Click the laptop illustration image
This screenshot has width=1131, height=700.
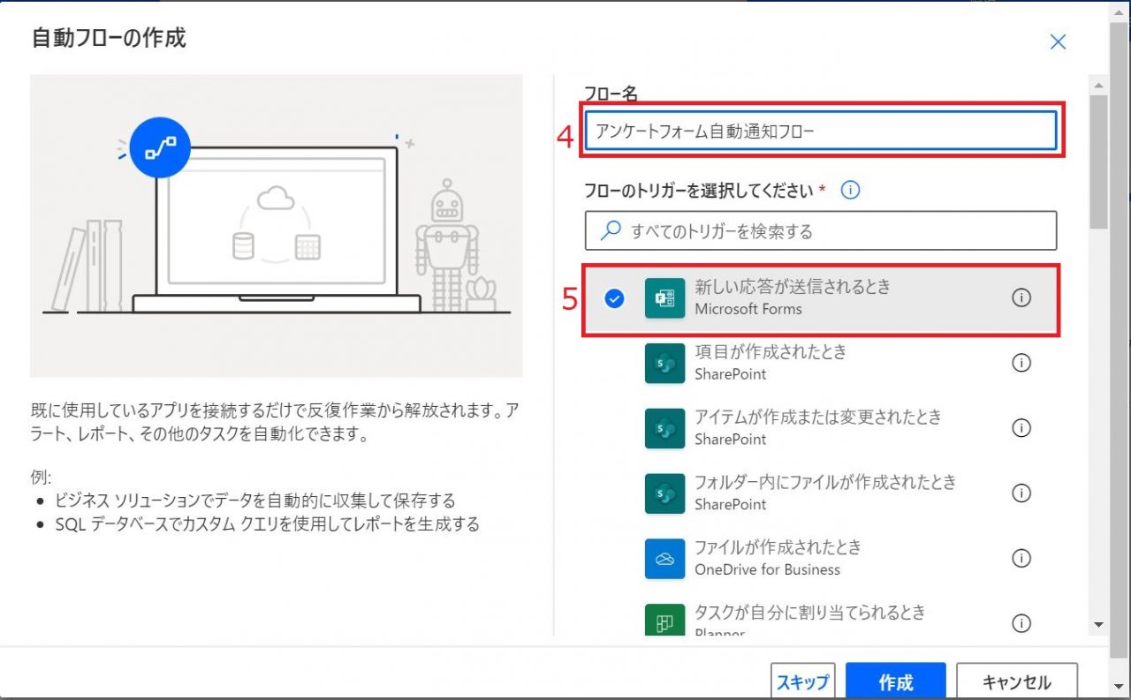coord(277,226)
